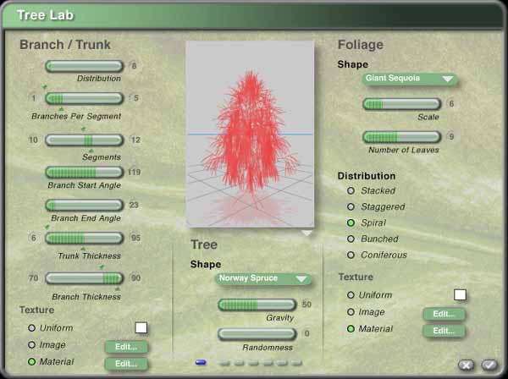
Task: Click Edit button next to Foliage Material texture
Action: (444, 331)
